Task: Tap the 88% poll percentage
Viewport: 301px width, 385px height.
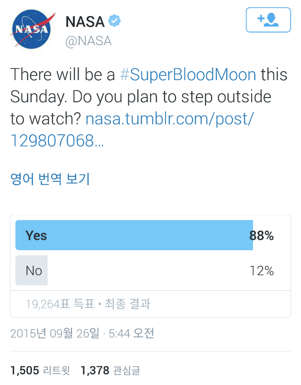Action: click(x=261, y=236)
